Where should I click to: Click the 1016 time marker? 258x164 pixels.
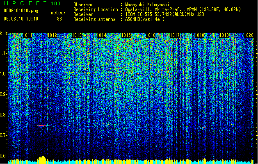[151, 35]
